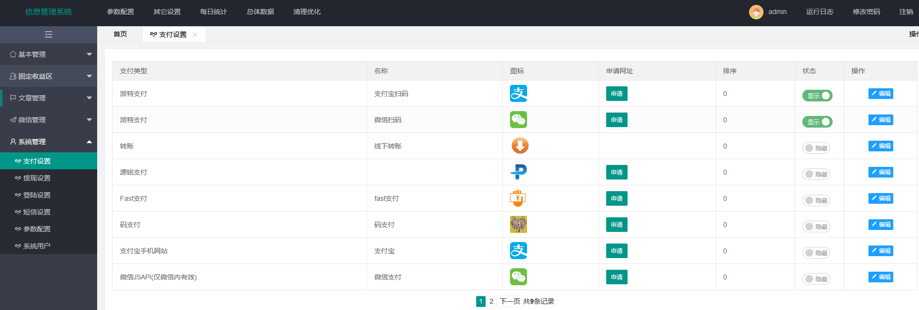Click the orange hand icon for Fast支付
The height and width of the screenshot is (310, 919).
(518, 198)
